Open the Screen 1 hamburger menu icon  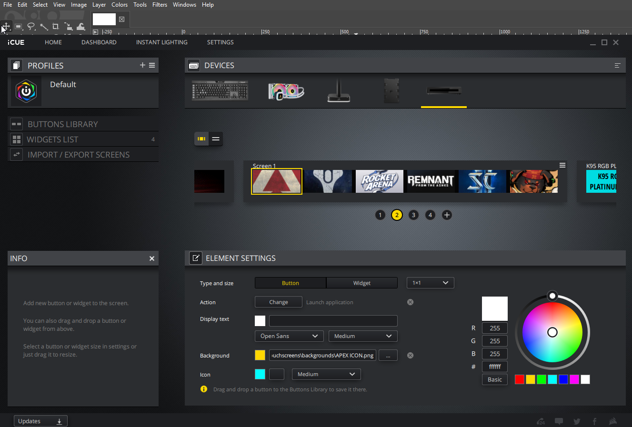[x=562, y=165]
